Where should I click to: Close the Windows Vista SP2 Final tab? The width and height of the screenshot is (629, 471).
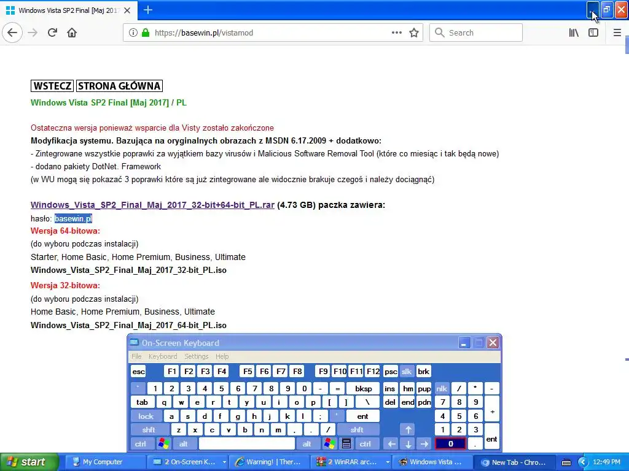(127, 10)
